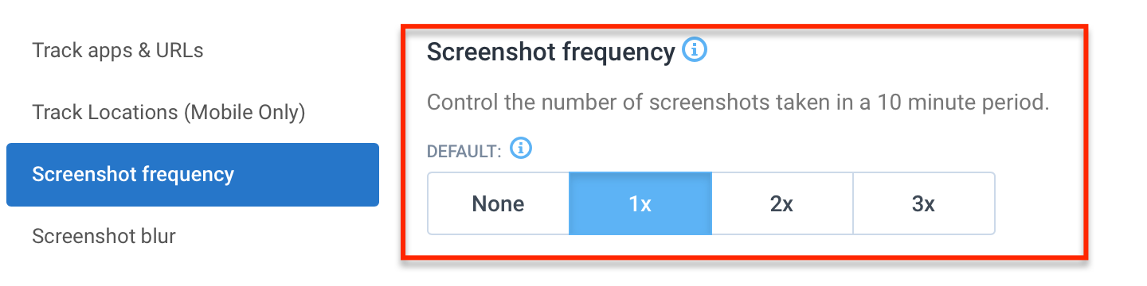Go to Track Locations (Mobile Only)
Image resolution: width=1147 pixels, height=286 pixels.
(169, 113)
